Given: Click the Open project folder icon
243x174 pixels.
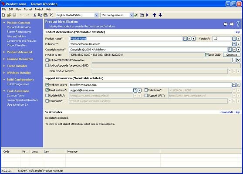Looking at the screenshot, I should 9,15.
